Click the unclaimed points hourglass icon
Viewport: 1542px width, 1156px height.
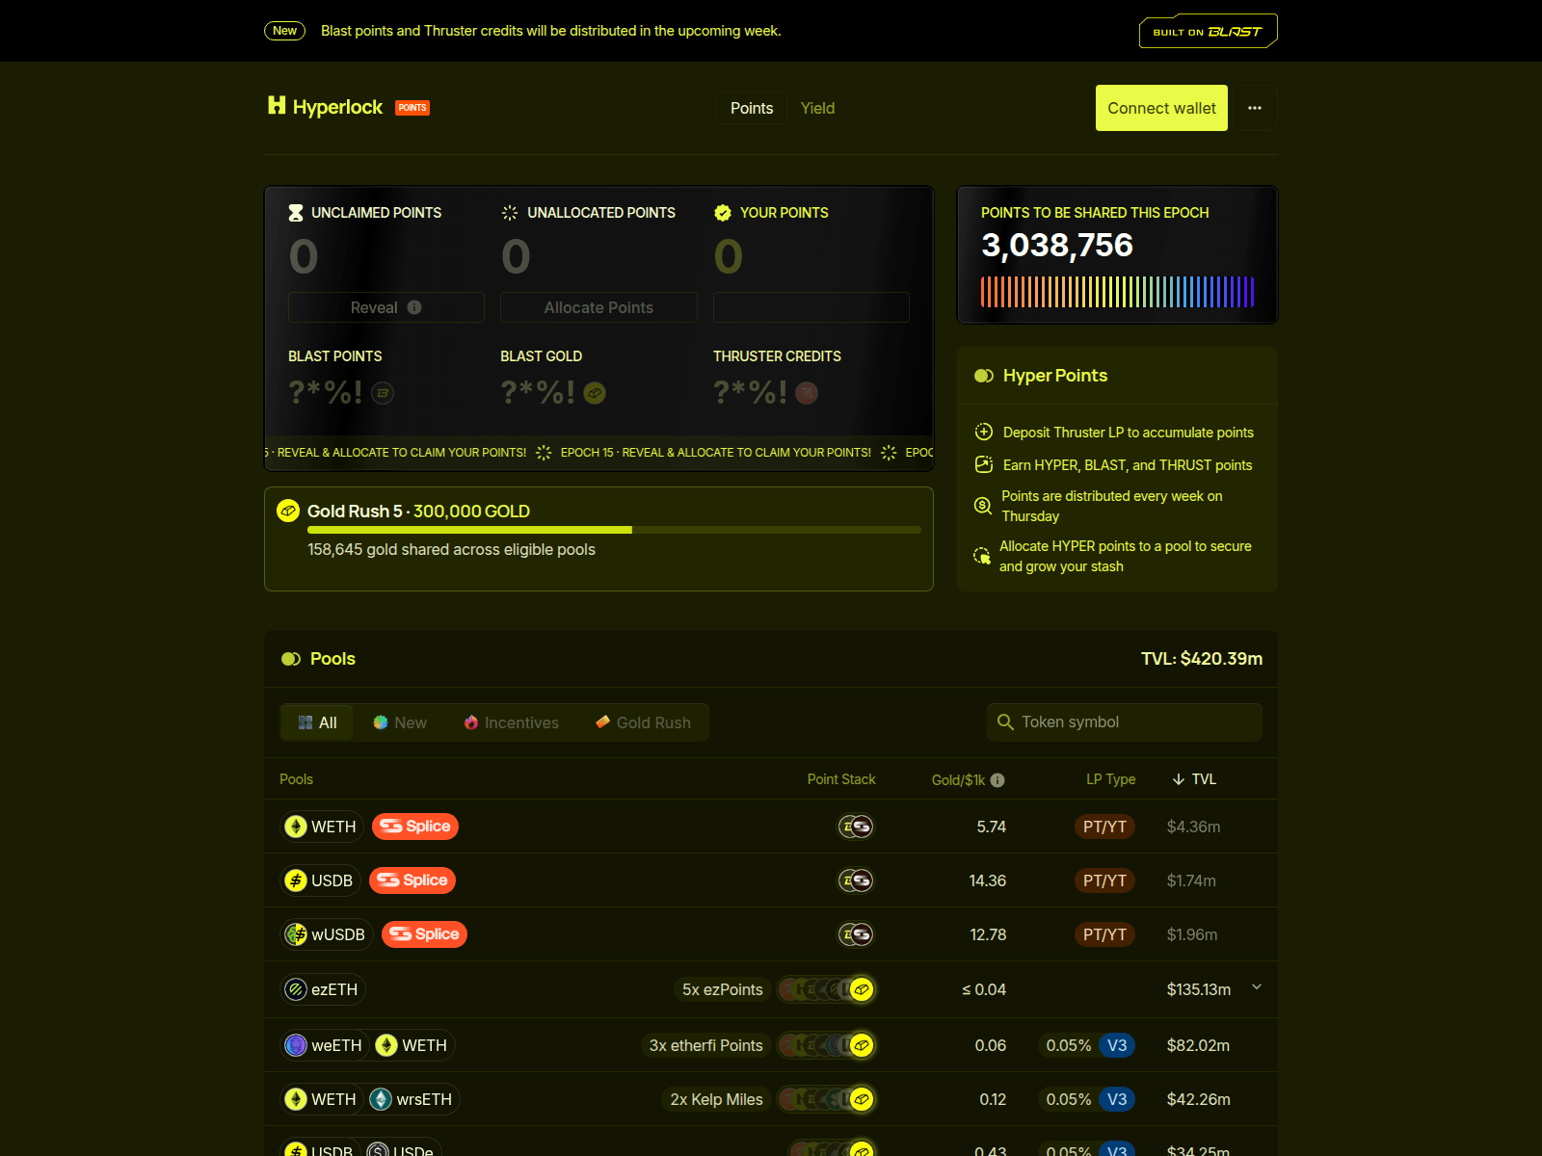[x=293, y=213]
